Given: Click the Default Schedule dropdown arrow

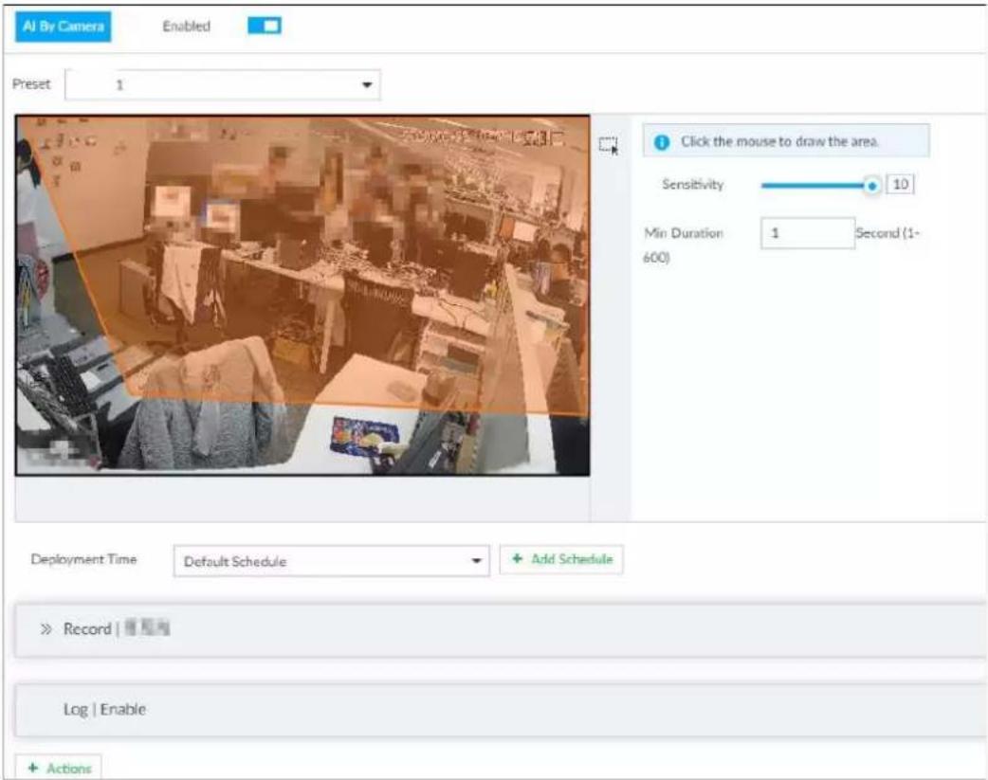Looking at the screenshot, I should [476, 561].
